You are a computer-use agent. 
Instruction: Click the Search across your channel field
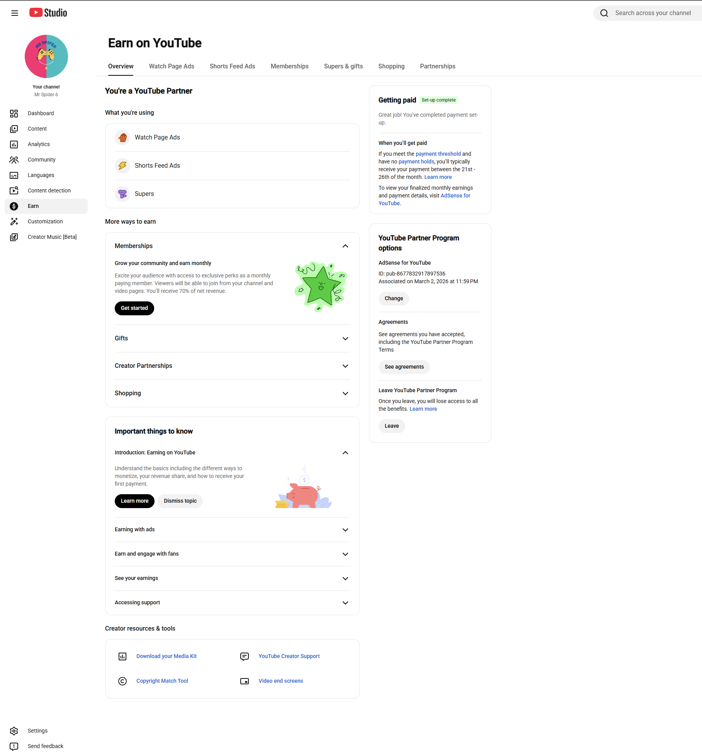pos(653,13)
